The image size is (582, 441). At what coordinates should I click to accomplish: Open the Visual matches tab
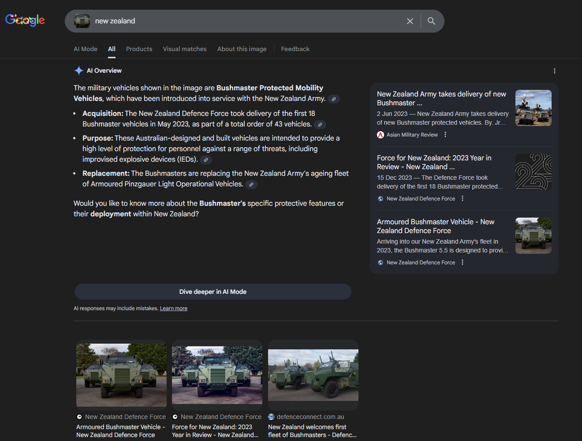pos(185,49)
